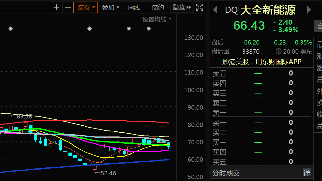Open 详 details for 分时成交

[x=307, y=172]
